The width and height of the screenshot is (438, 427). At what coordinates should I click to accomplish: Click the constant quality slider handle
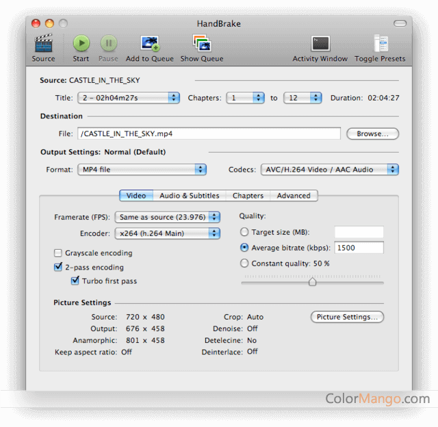tap(312, 281)
